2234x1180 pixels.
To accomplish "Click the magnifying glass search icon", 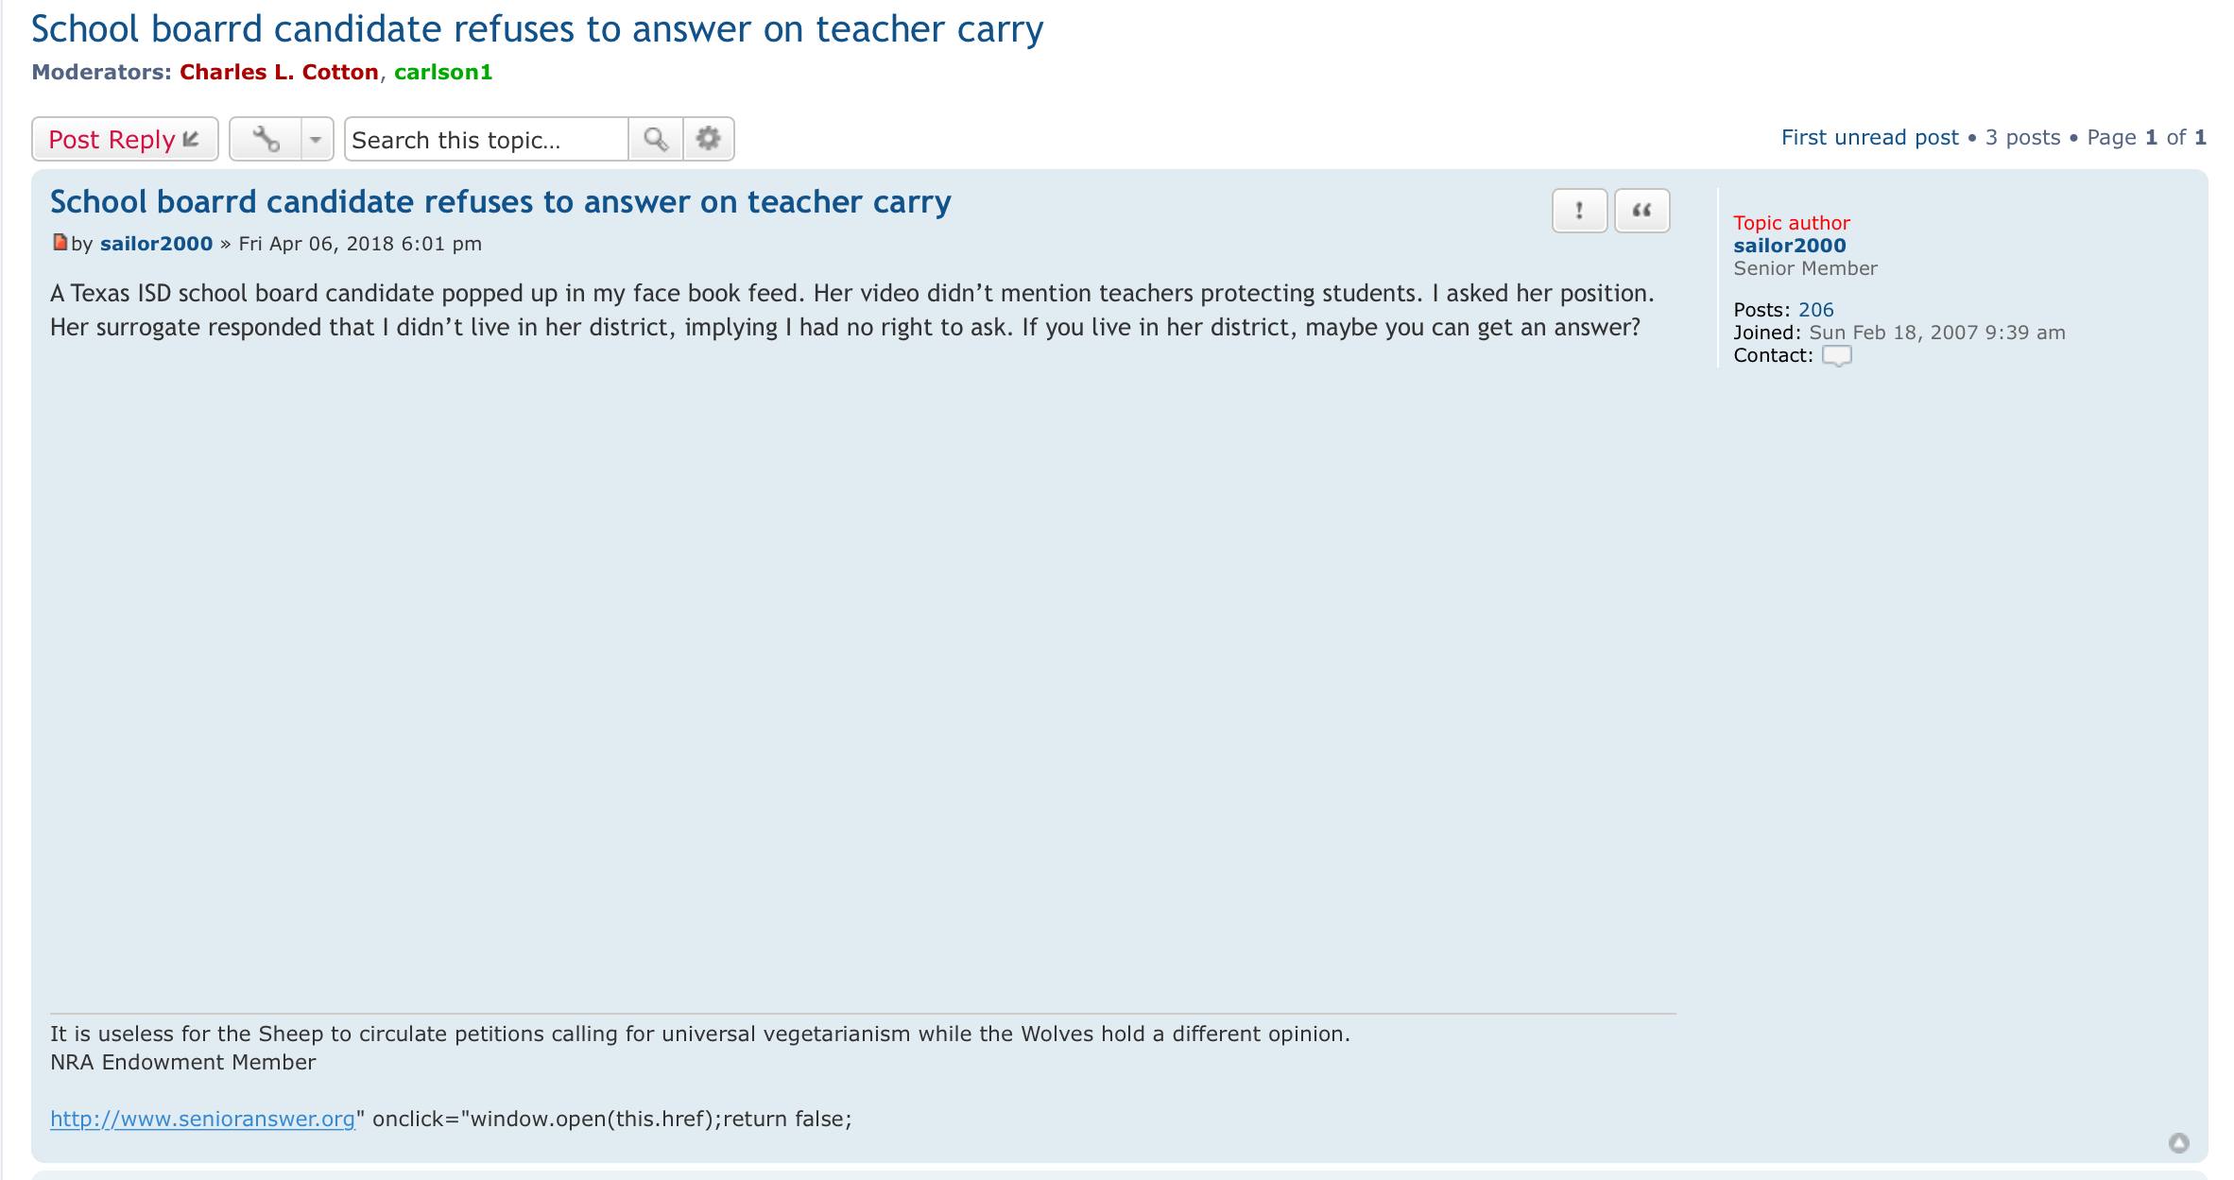I will [x=656, y=140].
